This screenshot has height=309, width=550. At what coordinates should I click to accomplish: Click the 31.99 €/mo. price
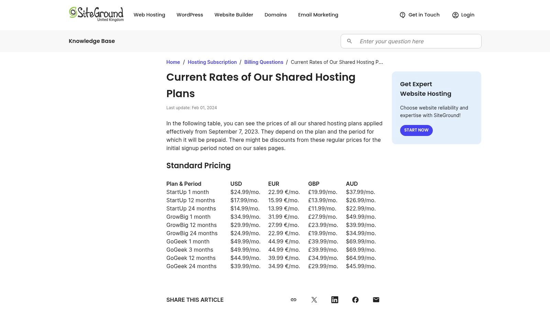tap(284, 217)
